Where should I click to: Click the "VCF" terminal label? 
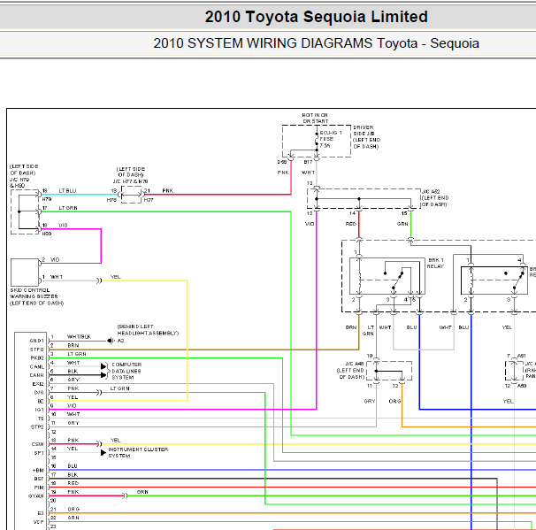pyautogui.click(x=39, y=522)
